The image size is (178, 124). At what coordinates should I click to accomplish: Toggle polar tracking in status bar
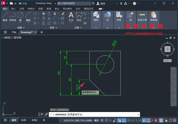(129, 120)
